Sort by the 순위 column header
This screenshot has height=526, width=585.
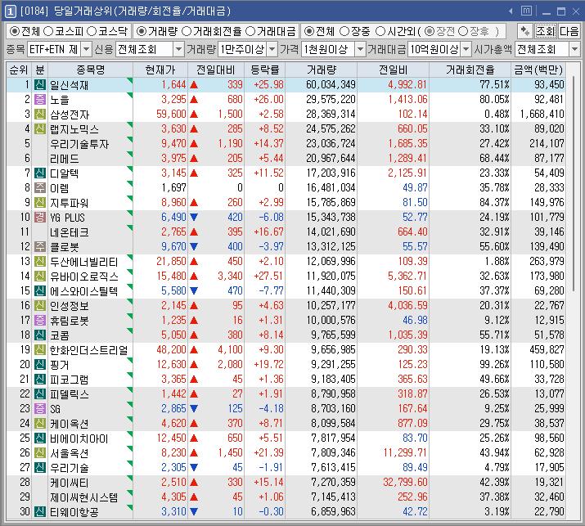19,70
